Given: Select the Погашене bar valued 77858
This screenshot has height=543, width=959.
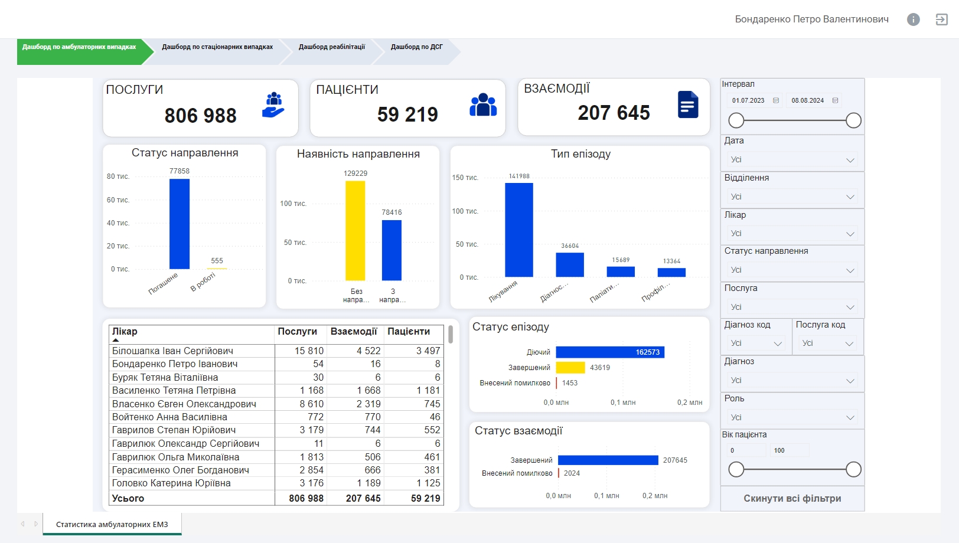Looking at the screenshot, I should coord(180,224).
